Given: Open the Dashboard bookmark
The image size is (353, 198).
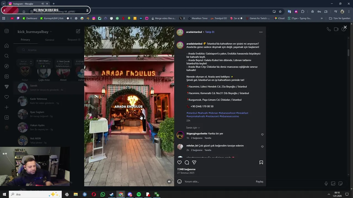Looking at the screenshot, I should 30,18.
